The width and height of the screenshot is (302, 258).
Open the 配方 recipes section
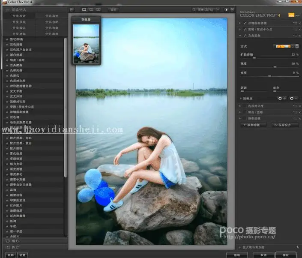click(35, 241)
